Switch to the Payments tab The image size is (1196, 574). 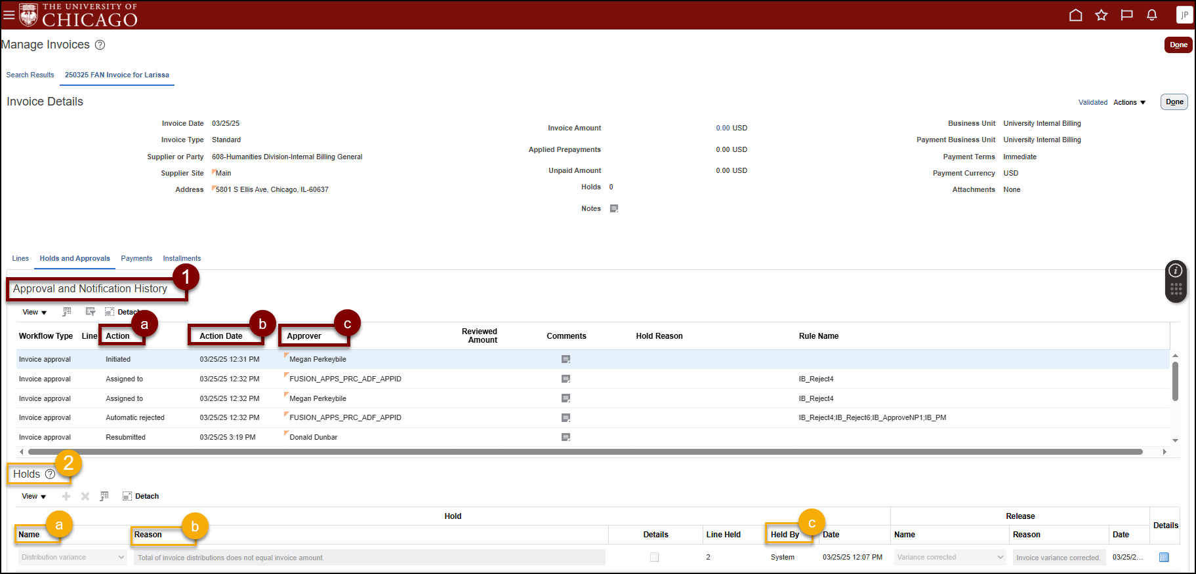point(136,258)
